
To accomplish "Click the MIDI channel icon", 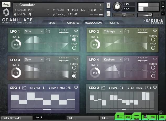I will [15, 14].
